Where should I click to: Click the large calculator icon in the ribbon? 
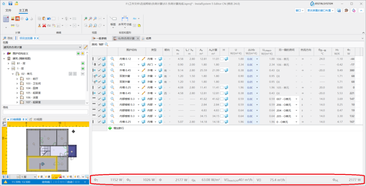pos(6,19)
